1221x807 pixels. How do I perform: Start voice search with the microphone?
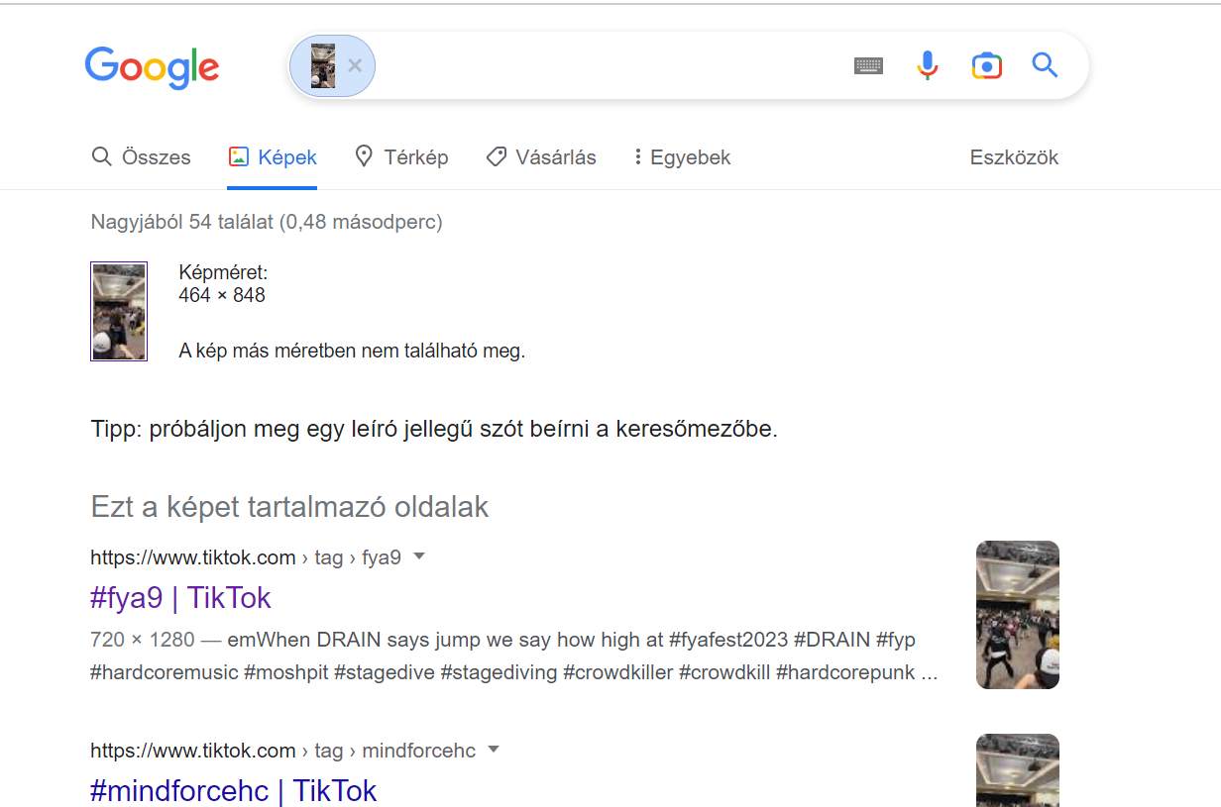pos(927,66)
